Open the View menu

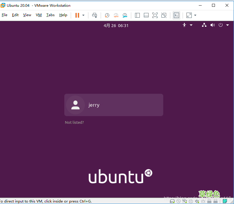[x=27, y=15]
